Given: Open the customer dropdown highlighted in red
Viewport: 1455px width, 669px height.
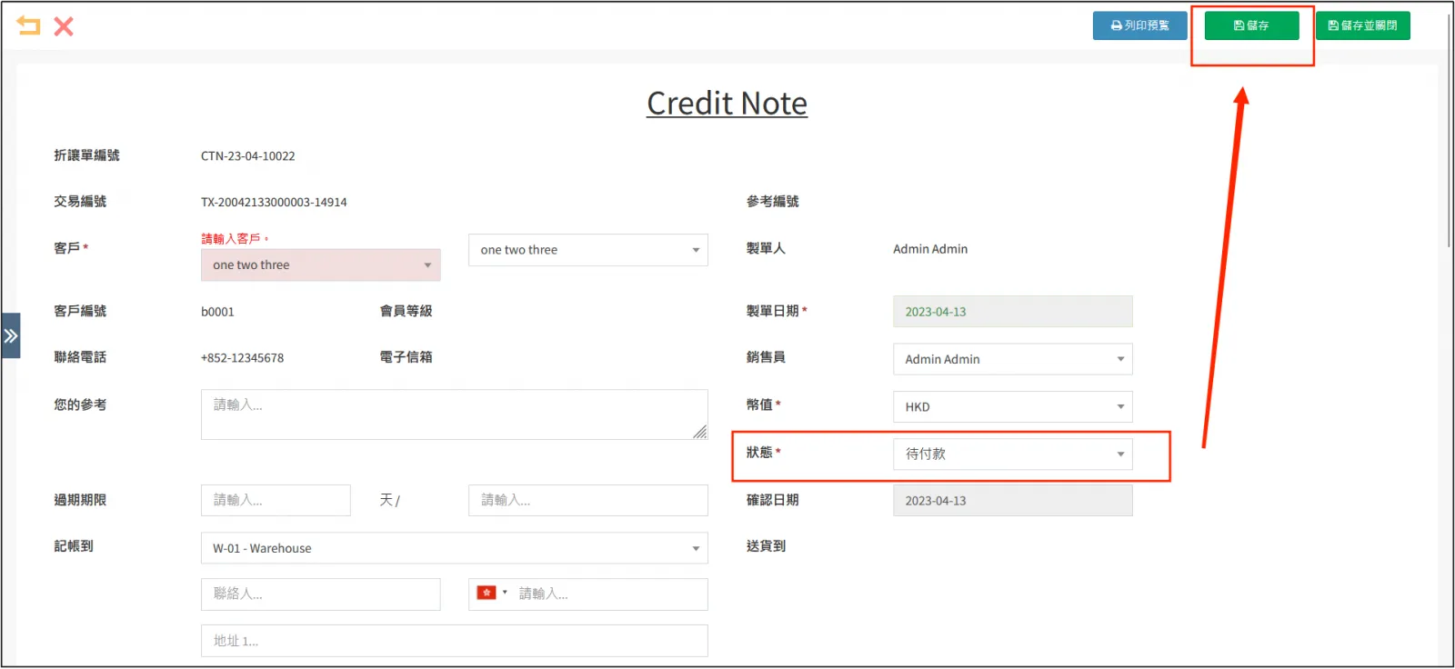Looking at the screenshot, I should [x=320, y=265].
